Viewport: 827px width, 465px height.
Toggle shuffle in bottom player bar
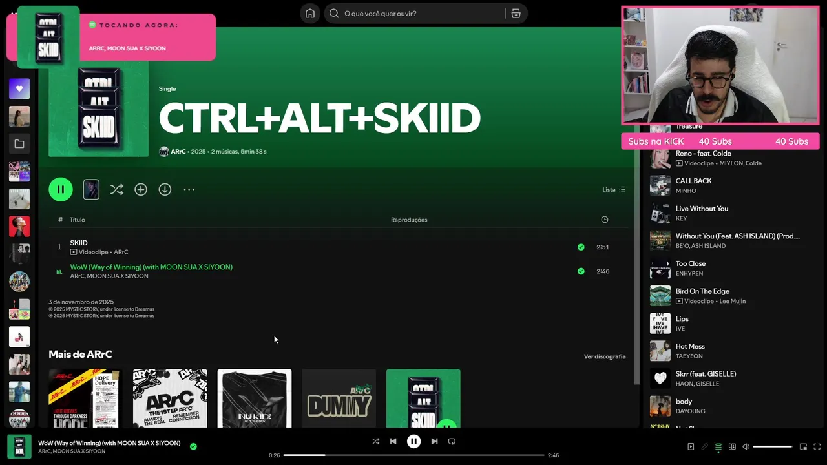tap(376, 442)
